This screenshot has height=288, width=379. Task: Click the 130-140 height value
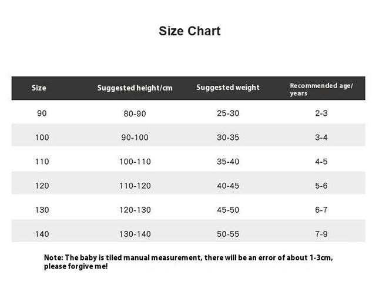(x=135, y=234)
